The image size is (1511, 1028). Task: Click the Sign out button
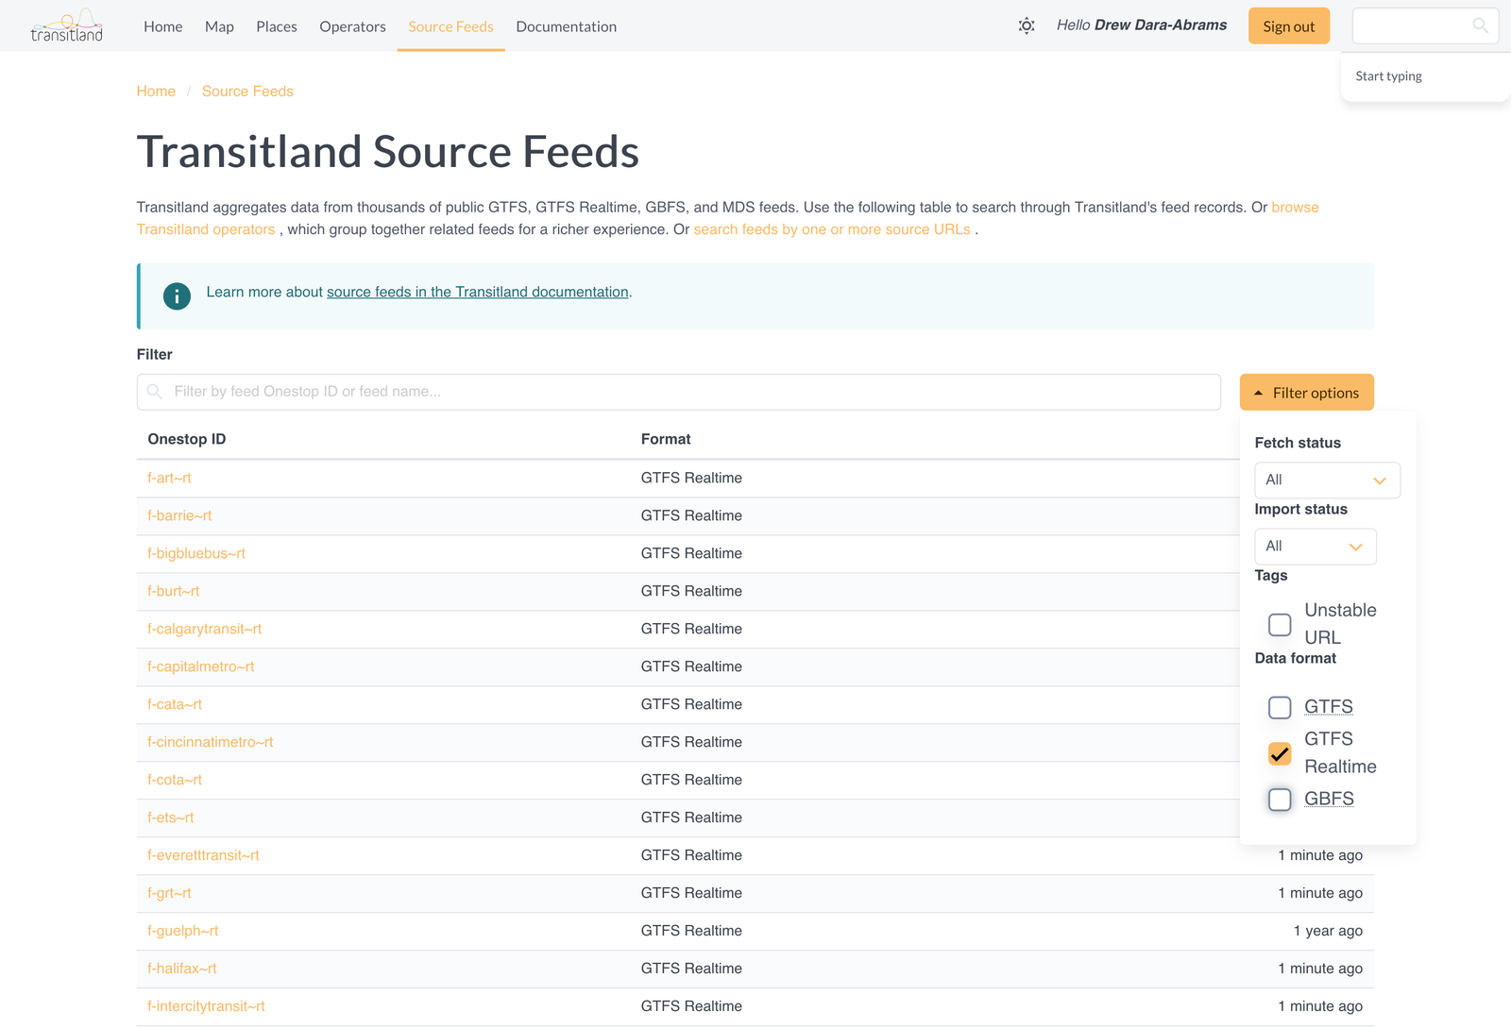[1288, 25]
